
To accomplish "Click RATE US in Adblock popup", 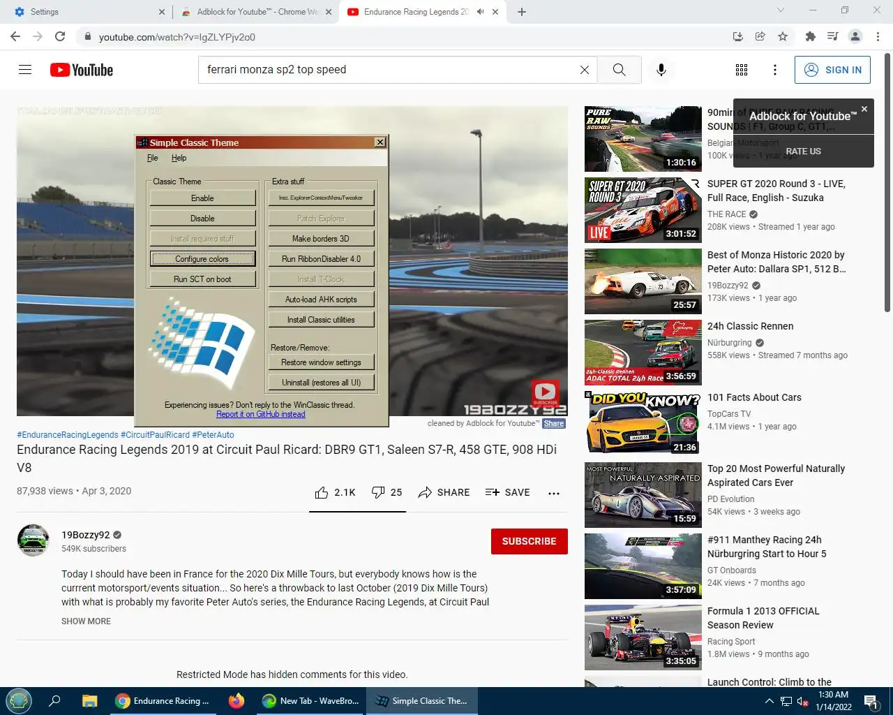I will pyautogui.click(x=803, y=151).
